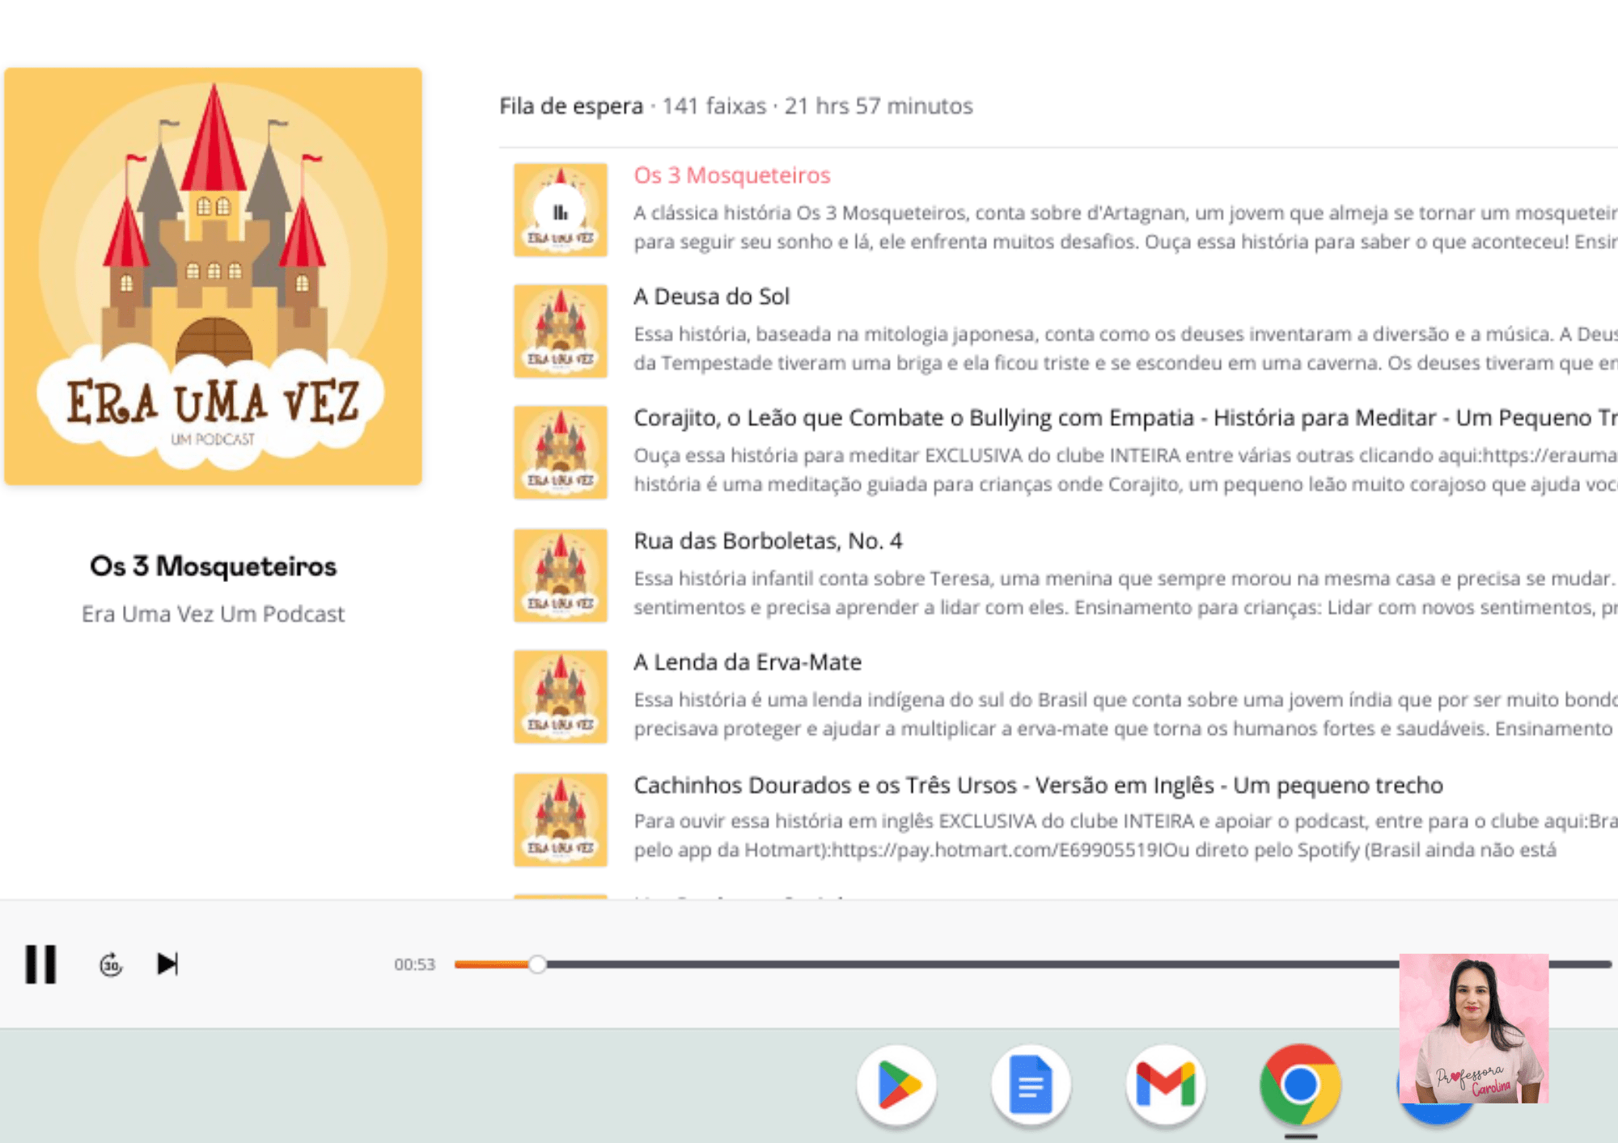Screen dimensions: 1618x1143
Task: Click the A Lenda da Erva-Mate thumbnail
Action: [560, 697]
